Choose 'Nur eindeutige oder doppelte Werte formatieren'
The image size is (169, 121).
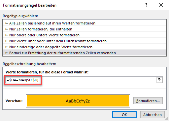(84, 47)
